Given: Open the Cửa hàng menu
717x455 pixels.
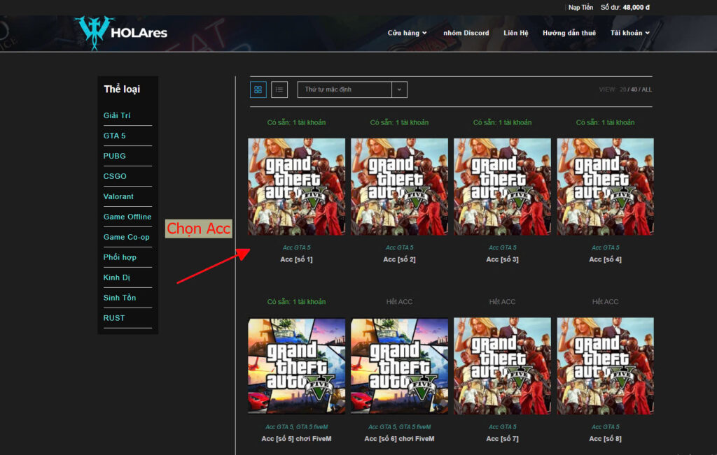Looking at the screenshot, I should [407, 33].
